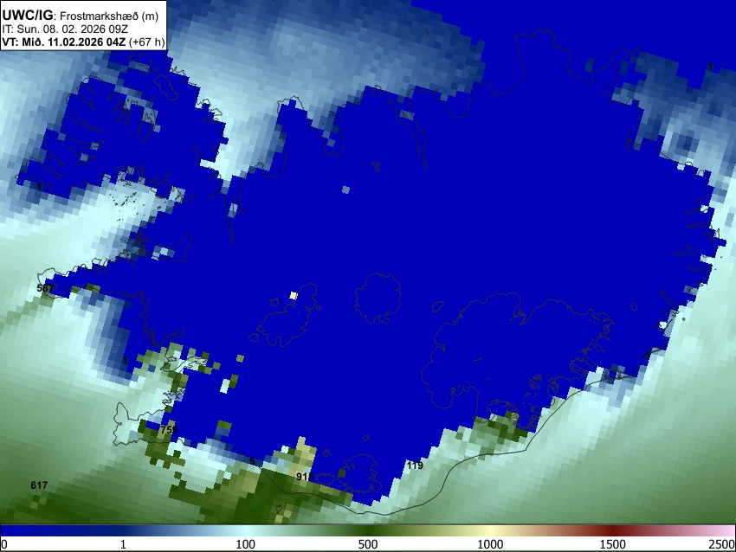Click the 'UWC/IG: Frostmarkshæð (m)' title text
736x552 pixels.
click(81, 16)
